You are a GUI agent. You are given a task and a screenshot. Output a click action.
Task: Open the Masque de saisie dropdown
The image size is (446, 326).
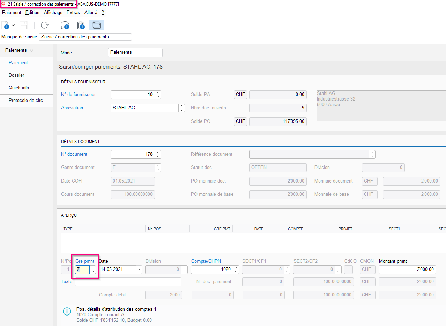pos(129,37)
